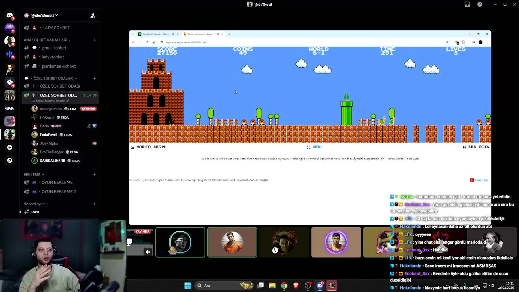Image resolution: width=519 pixels, height=292 pixels.
Task: Select orange jumpsuit participant tile with green border
Action: pyautogui.click(x=232, y=242)
